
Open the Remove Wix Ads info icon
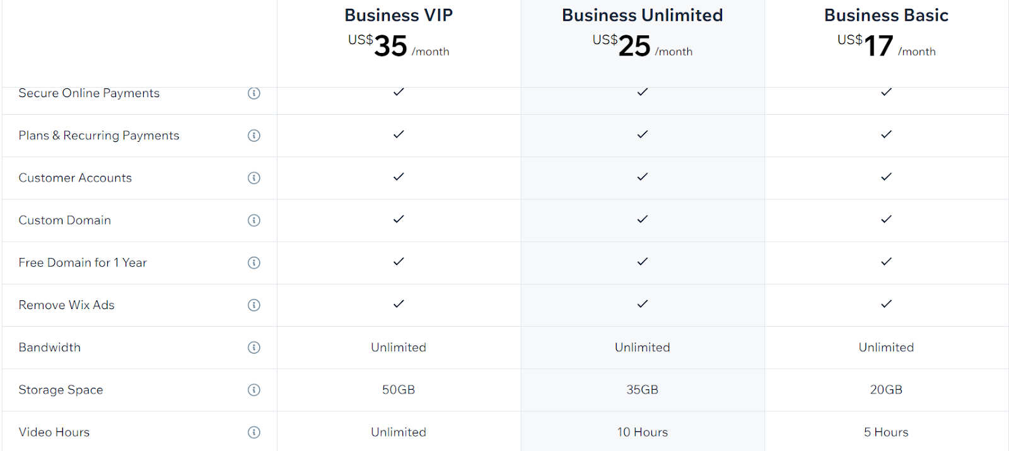click(x=254, y=305)
